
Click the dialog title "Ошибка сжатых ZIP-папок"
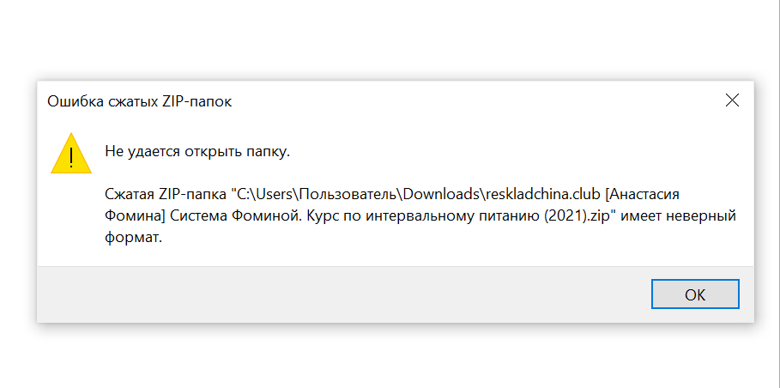click(x=139, y=102)
